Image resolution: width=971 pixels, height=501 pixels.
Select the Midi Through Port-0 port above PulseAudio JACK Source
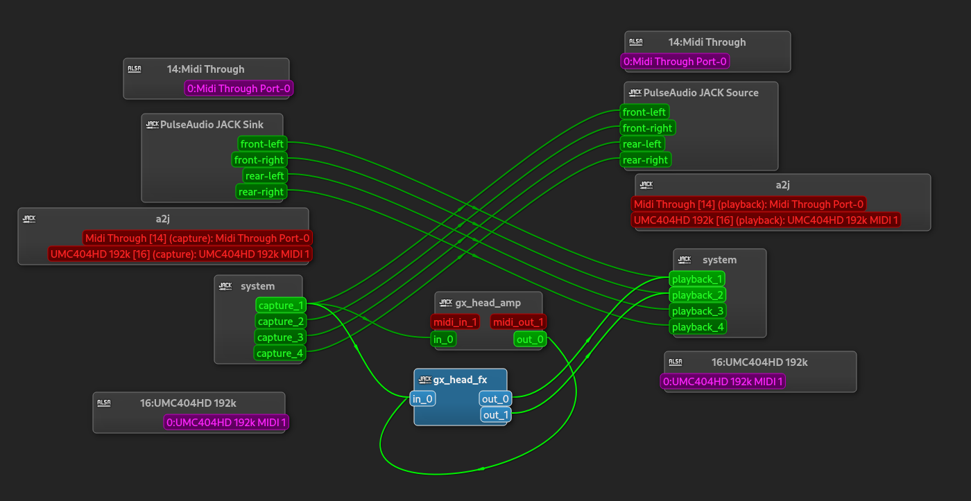pyautogui.click(x=675, y=61)
